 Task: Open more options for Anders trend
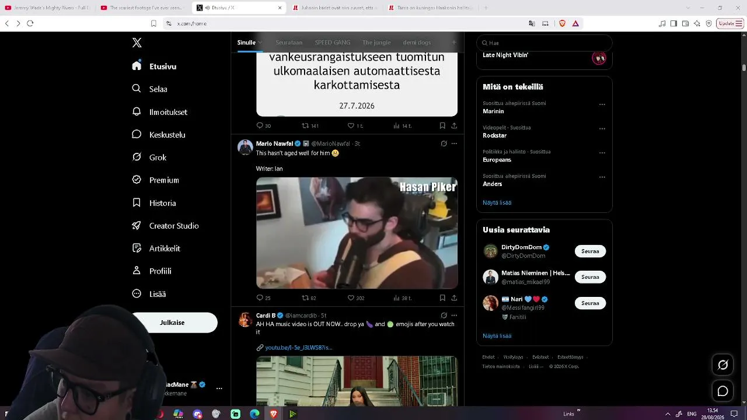[602, 177]
